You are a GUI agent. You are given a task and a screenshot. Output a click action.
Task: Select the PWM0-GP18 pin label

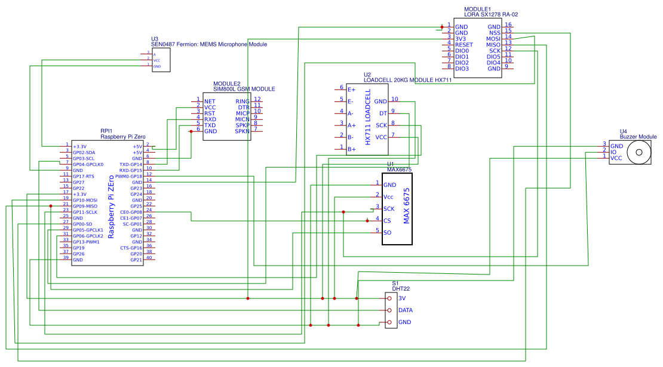(x=128, y=177)
